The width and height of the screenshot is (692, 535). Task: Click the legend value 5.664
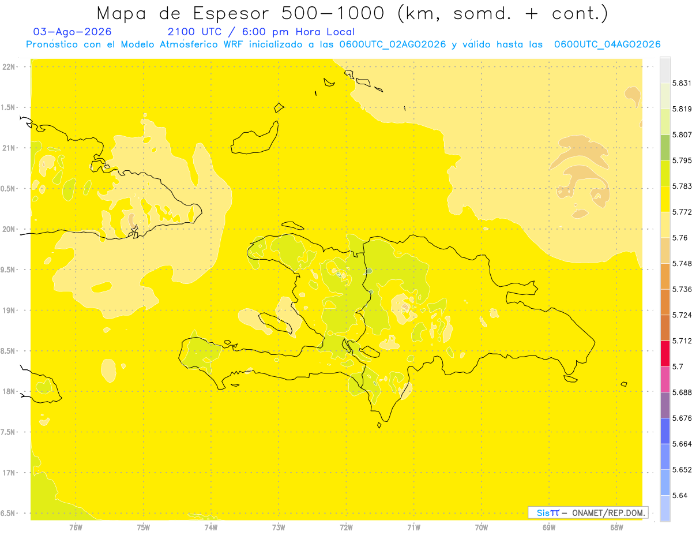point(682,444)
